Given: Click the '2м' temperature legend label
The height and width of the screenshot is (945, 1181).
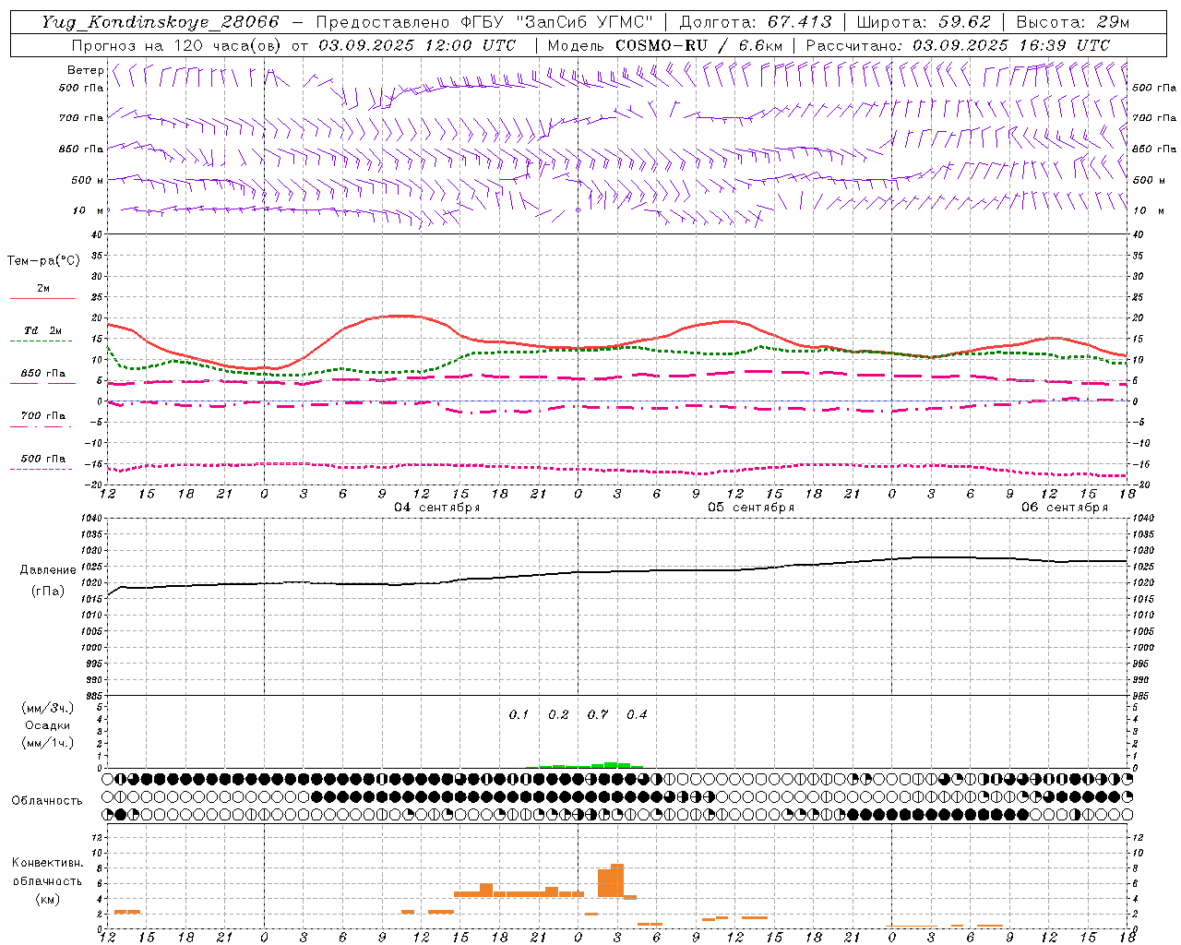Looking at the screenshot, I should pyautogui.click(x=43, y=289).
